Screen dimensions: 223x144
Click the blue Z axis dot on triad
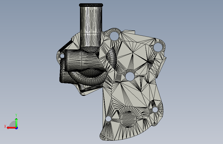17,128
